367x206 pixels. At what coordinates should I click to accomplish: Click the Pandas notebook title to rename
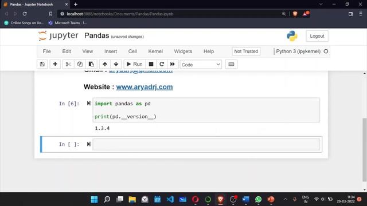(97, 35)
